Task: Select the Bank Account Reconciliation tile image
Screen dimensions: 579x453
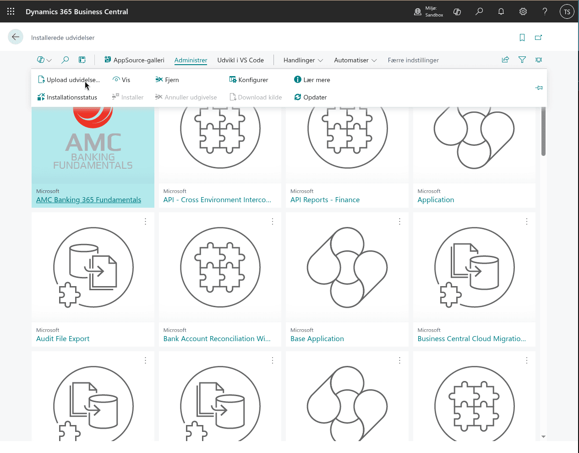Action: tap(220, 267)
